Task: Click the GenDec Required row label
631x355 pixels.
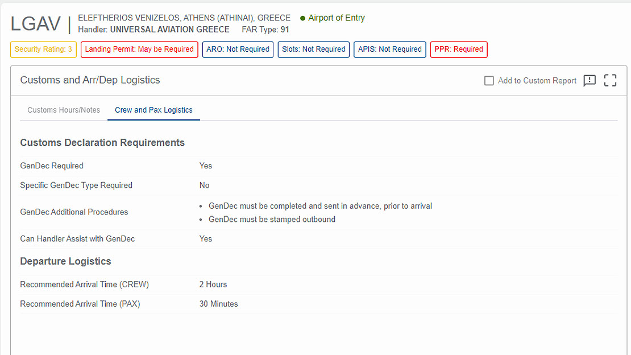Action: [52, 166]
